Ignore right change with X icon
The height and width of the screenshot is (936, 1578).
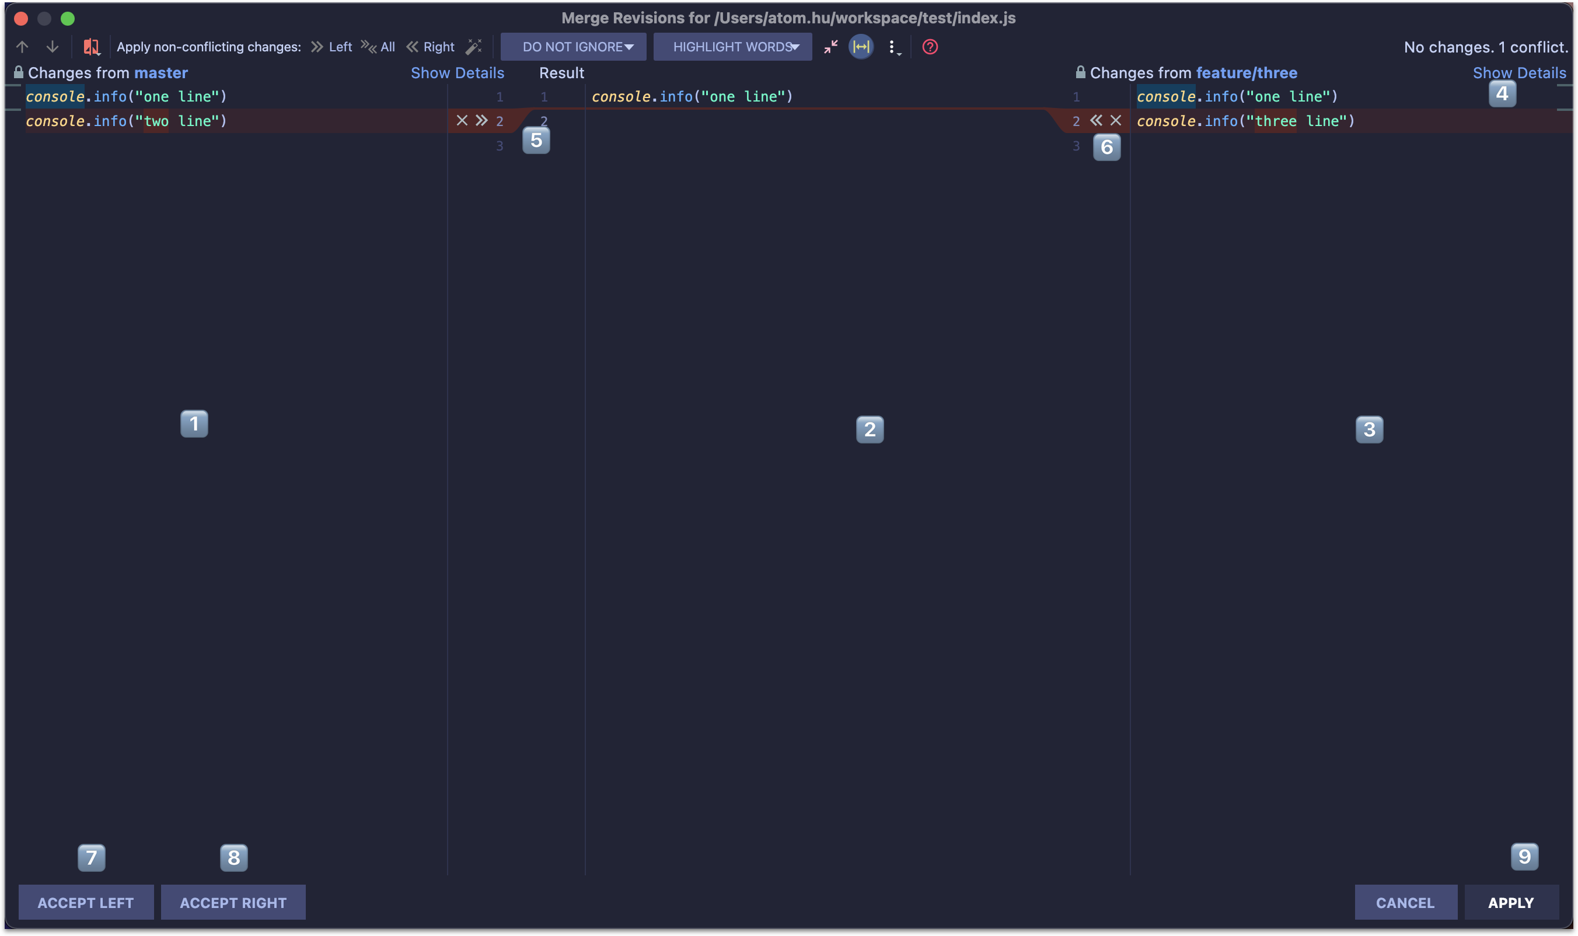pos(1116,120)
